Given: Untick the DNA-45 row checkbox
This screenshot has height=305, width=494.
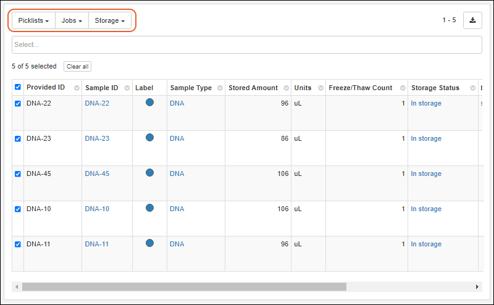Looking at the screenshot, I should point(18,174).
